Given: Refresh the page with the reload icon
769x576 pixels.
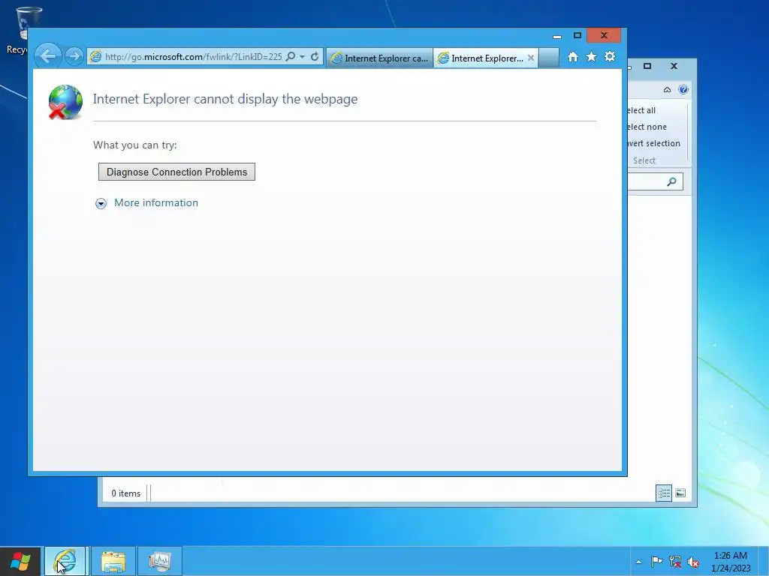Looking at the screenshot, I should pos(315,56).
